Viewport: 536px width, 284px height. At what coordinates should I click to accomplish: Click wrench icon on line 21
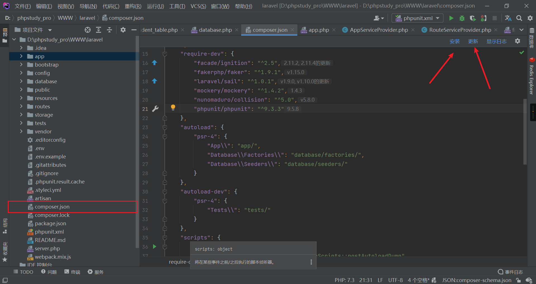155,109
